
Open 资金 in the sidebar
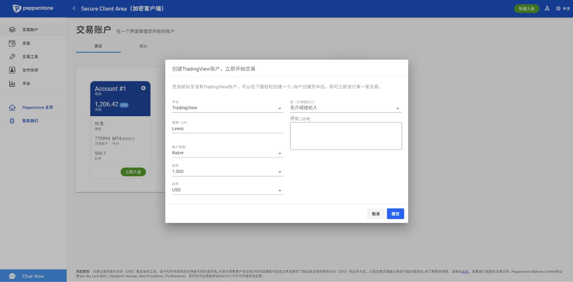coord(26,43)
